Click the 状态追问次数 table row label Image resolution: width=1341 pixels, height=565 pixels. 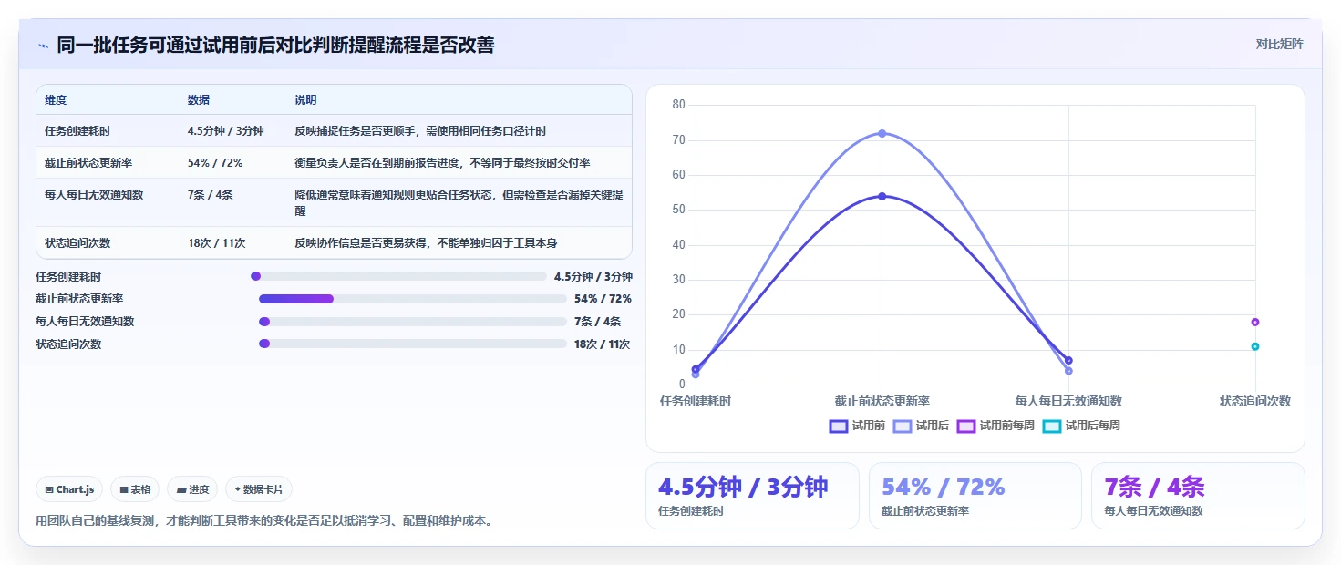coord(77,243)
